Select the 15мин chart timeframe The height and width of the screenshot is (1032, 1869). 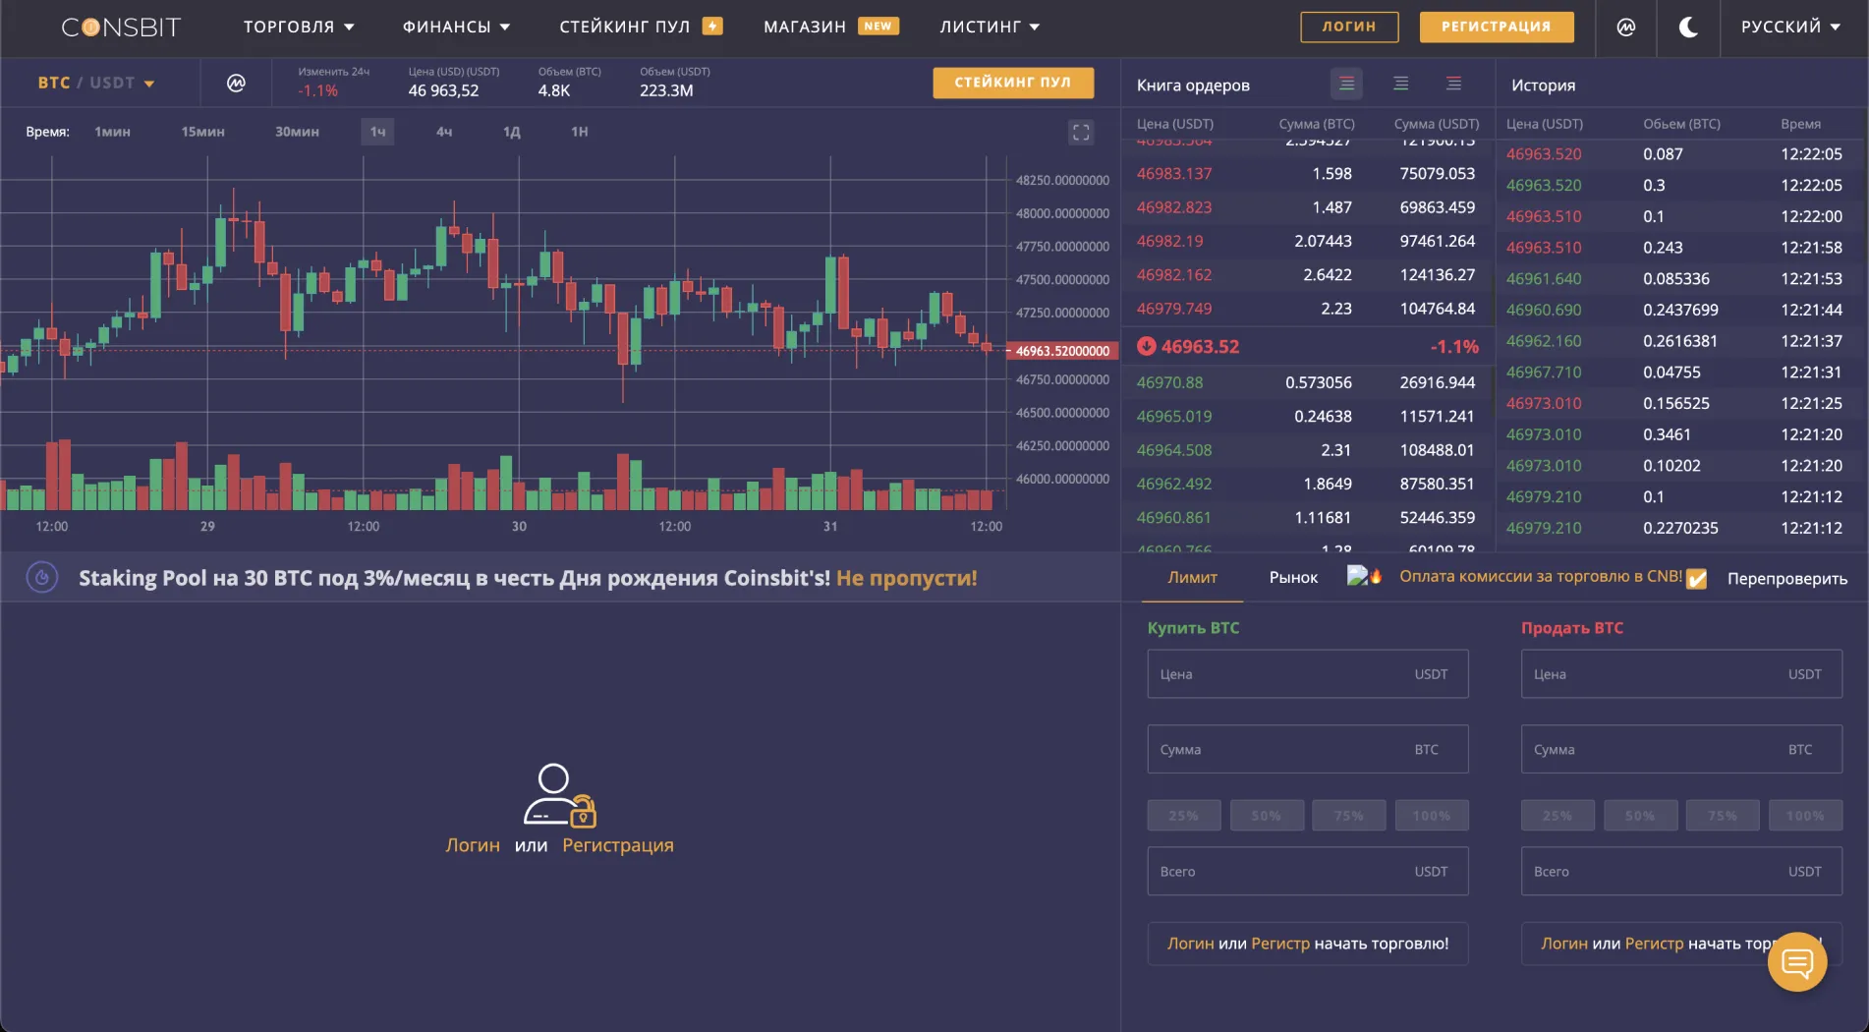pos(202,132)
